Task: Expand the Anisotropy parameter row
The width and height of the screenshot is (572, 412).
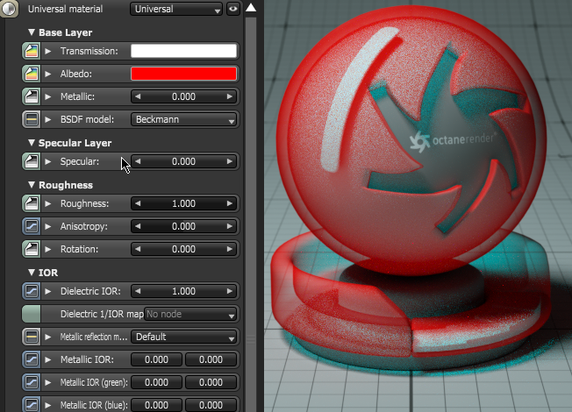Action: coord(48,226)
